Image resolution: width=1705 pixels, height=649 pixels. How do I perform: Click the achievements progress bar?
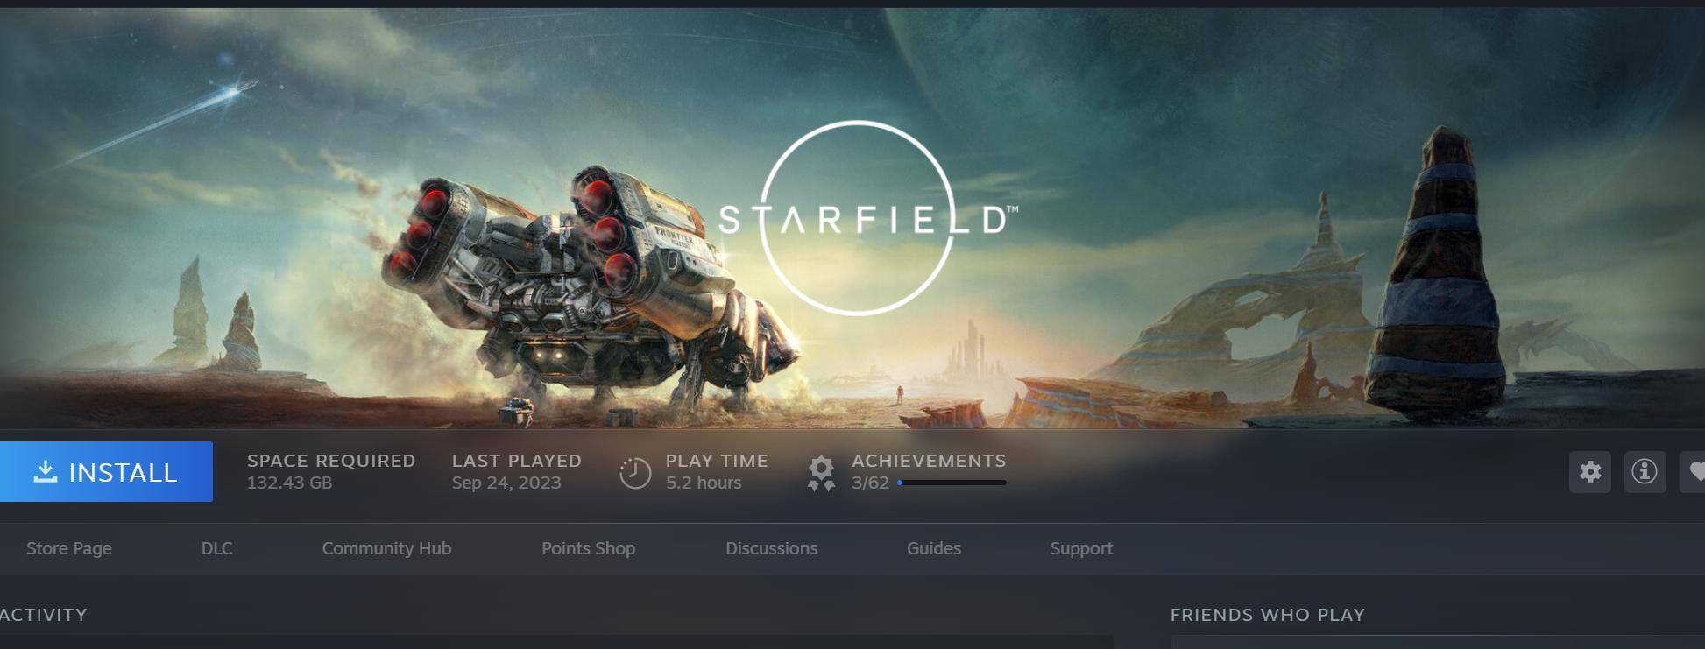[952, 483]
